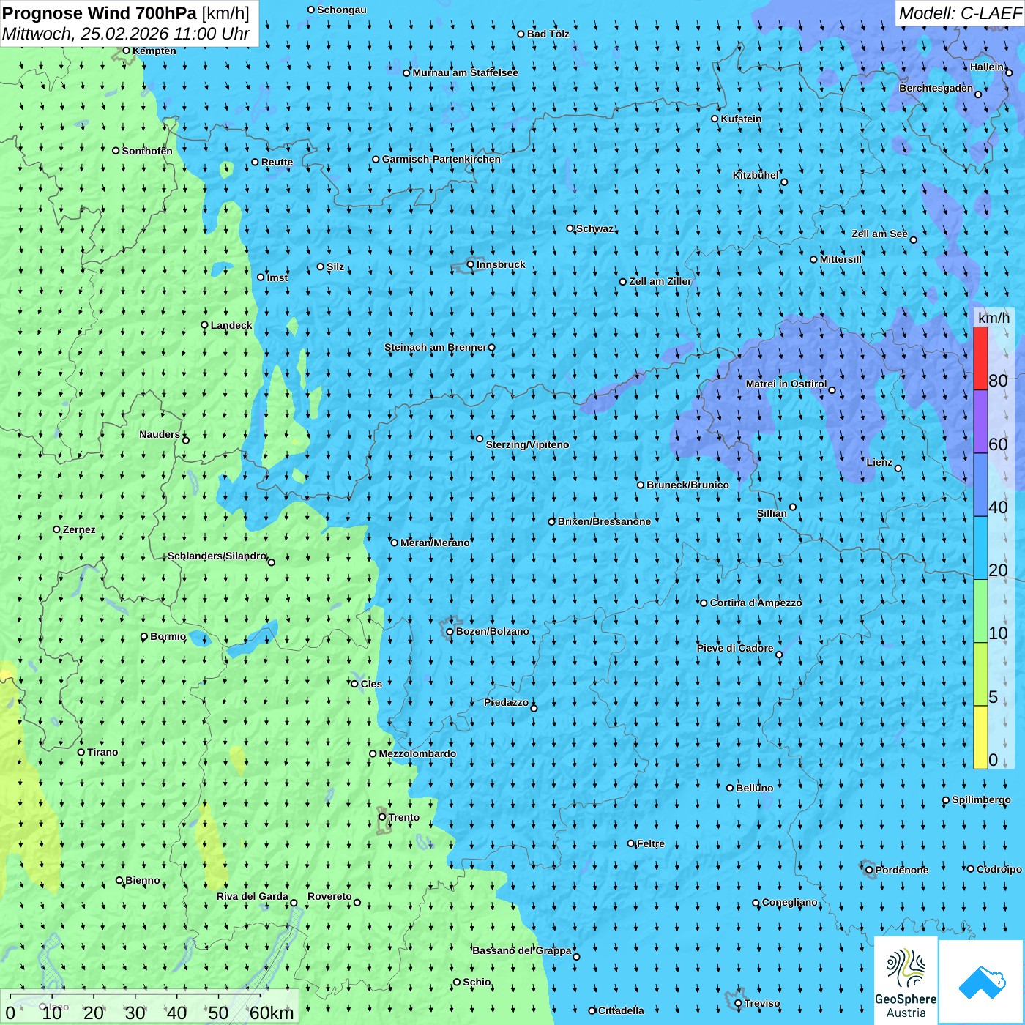Viewport: 1025px width, 1025px height.
Task: Select the Cortina d'Ampezzo marker
Action: coord(704,603)
